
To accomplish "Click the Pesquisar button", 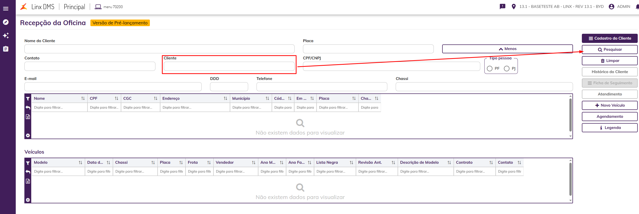I will tap(610, 50).
